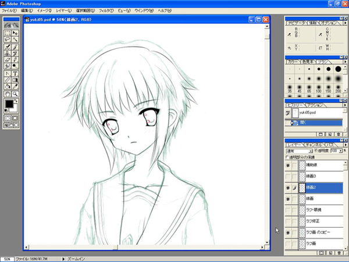Select the Type tool

[x=15, y=73]
